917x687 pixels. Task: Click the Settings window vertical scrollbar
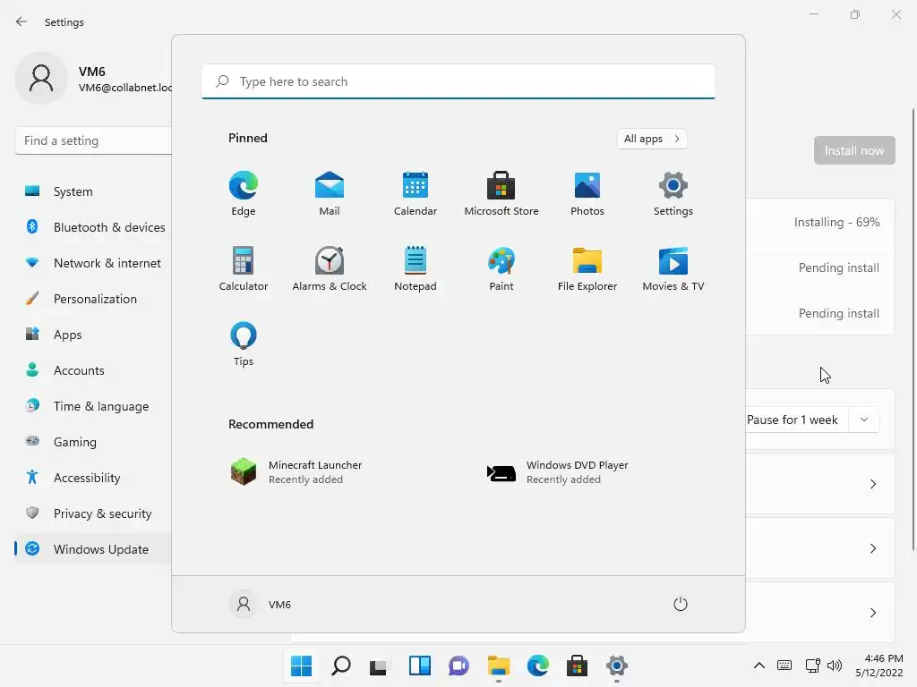pyautogui.click(x=913, y=329)
